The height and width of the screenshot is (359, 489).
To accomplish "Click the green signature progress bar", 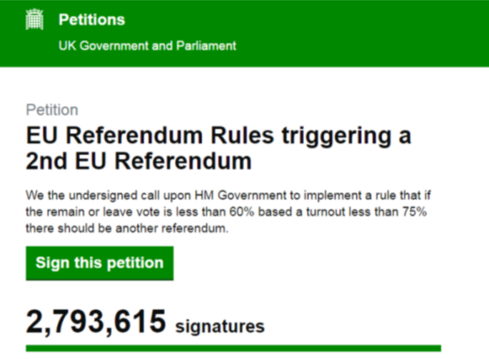I will point(233,348).
